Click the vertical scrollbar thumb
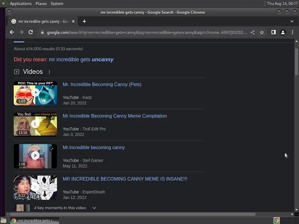 (296, 62)
